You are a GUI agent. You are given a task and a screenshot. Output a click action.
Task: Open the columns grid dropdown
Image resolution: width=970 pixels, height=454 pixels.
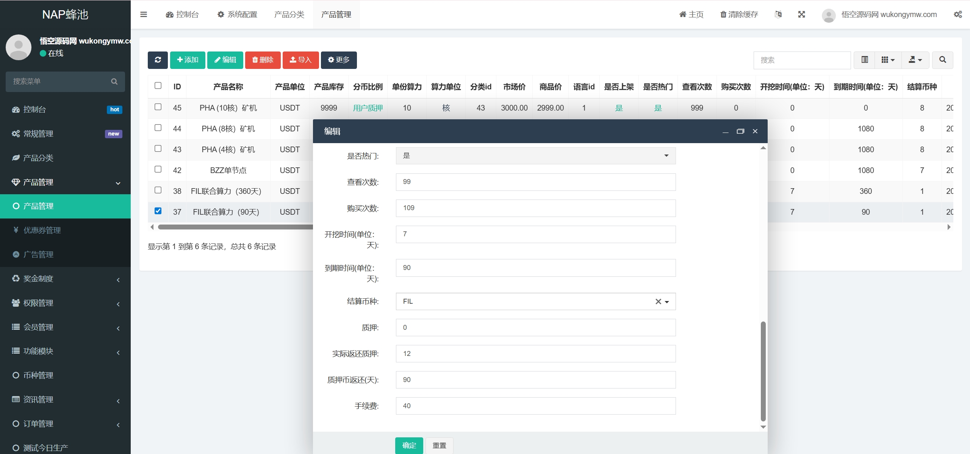[888, 60]
